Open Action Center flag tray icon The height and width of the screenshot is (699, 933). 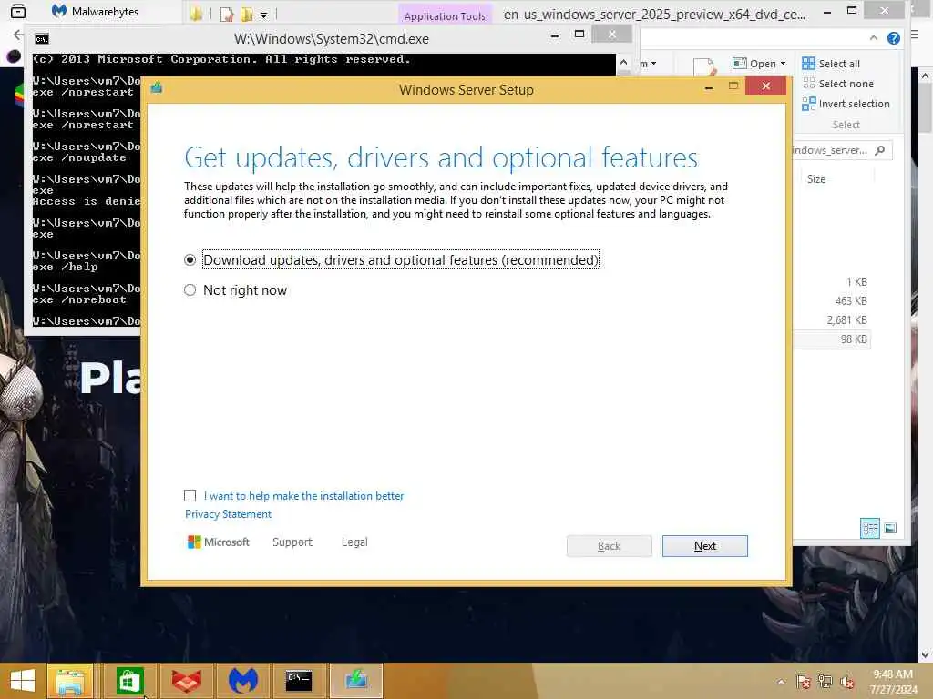tap(804, 682)
